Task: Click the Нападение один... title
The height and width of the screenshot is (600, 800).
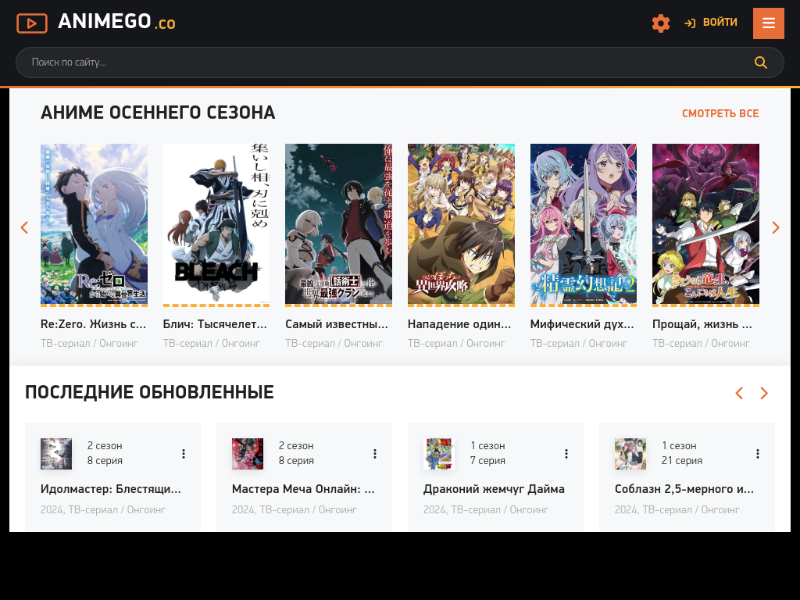Action: tap(459, 324)
